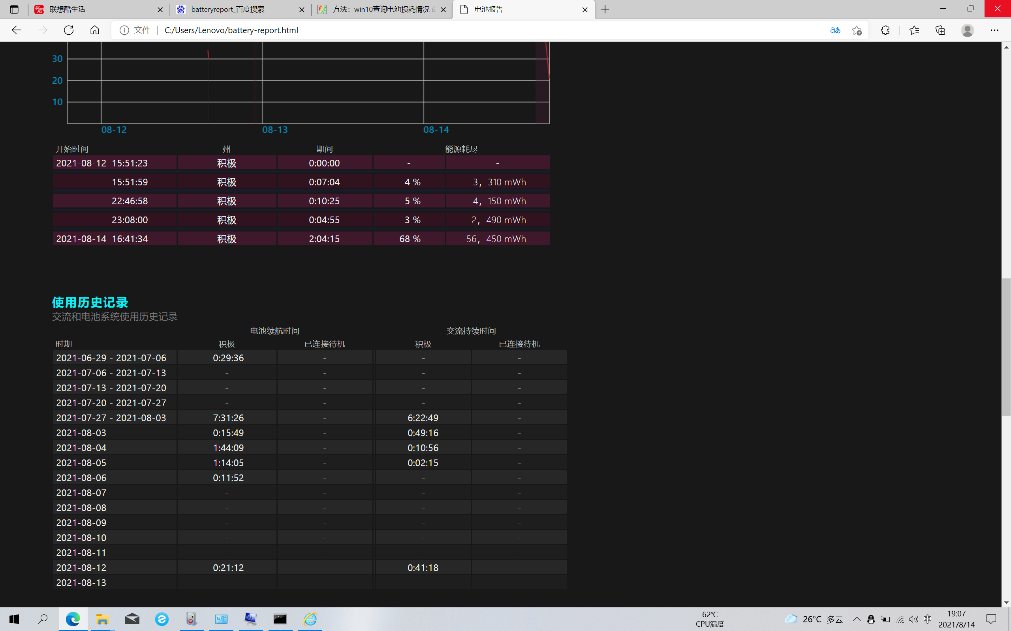Click the Back navigation arrow
The height and width of the screenshot is (631, 1011).
click(x=17, y=30)
